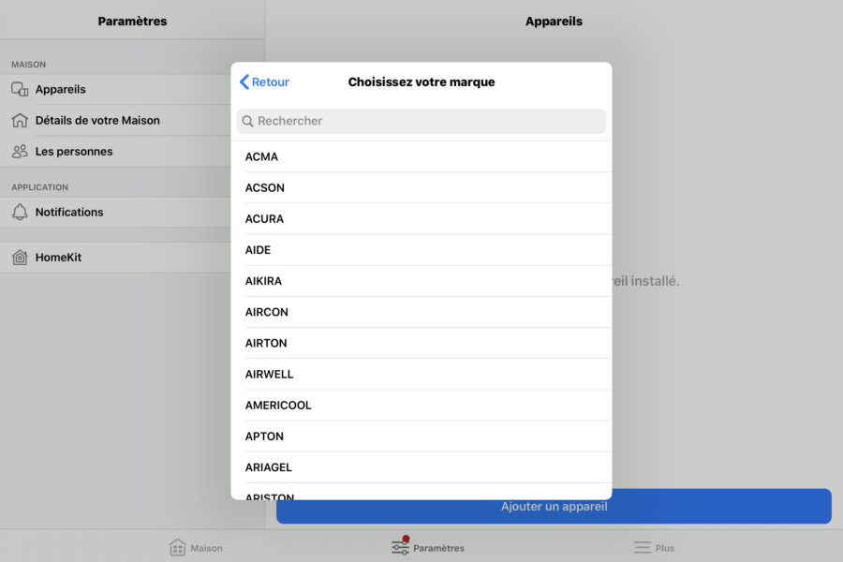Click the back chevron next to Retour
Screen dimensions: 843x562
point(244,81)
